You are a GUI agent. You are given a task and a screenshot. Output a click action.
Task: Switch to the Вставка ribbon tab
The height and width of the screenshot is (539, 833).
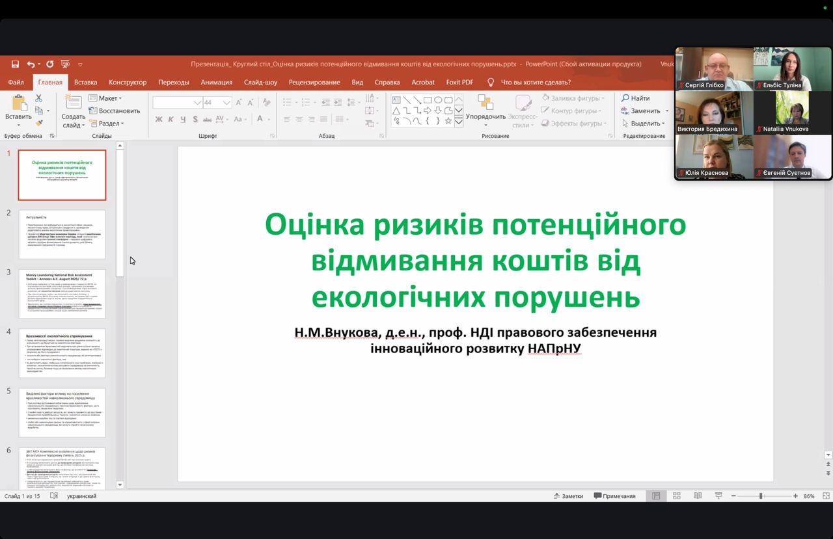85,83
